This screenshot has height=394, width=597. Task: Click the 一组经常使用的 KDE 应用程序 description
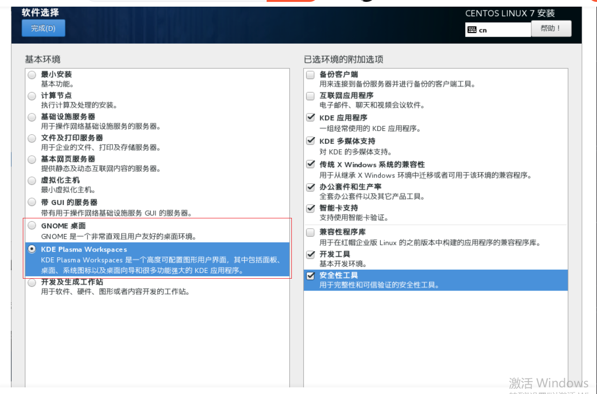[x=370, y=128]
